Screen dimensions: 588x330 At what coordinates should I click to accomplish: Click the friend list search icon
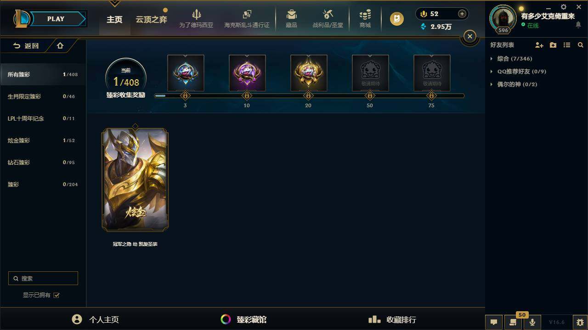pyautogui.click(x=581, y=45)
